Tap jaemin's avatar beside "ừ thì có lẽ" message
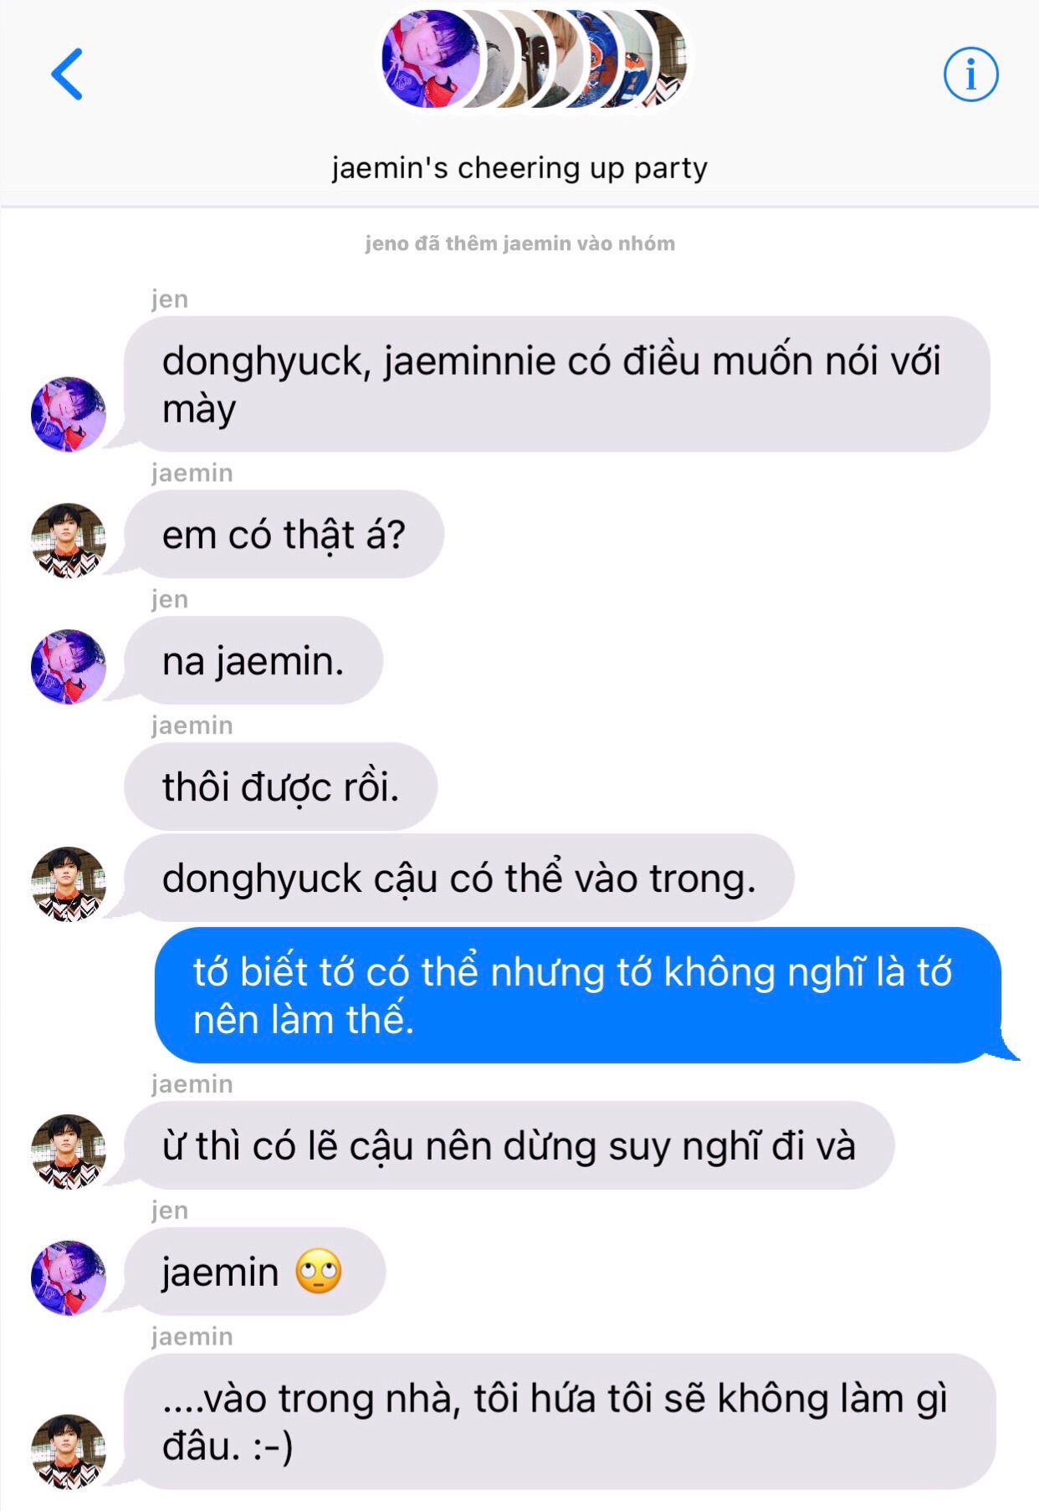The width and height of the screenshot is (1039, 1511). point(69,1152)
